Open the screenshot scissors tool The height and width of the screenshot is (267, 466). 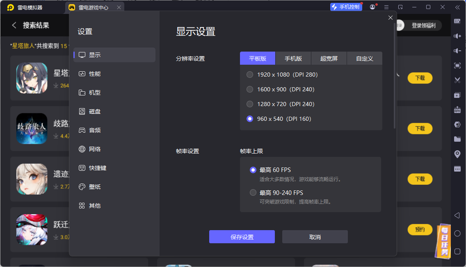457,80
